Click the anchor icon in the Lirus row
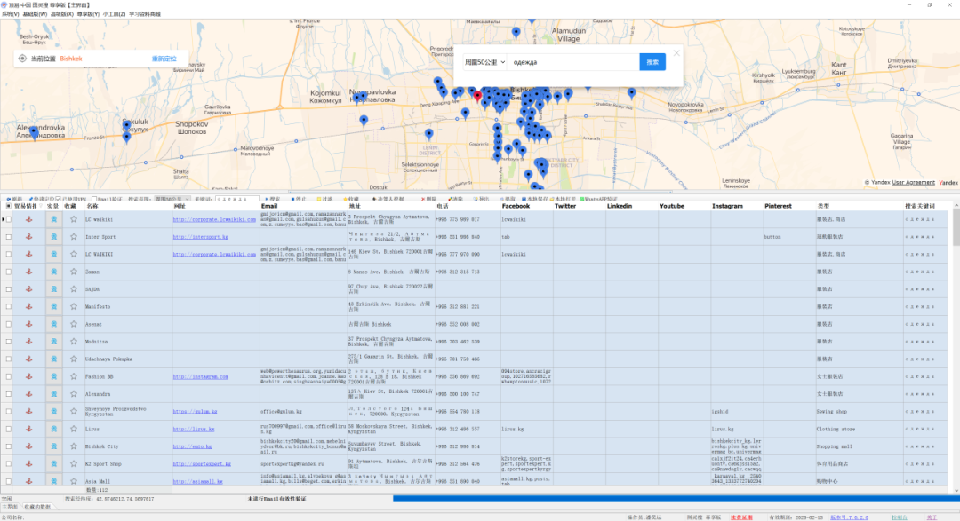 28,429
